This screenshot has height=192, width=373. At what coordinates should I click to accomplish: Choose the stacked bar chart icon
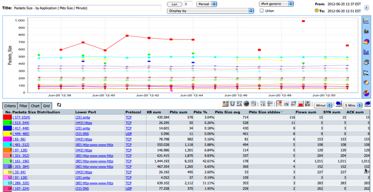click(367, 72)
